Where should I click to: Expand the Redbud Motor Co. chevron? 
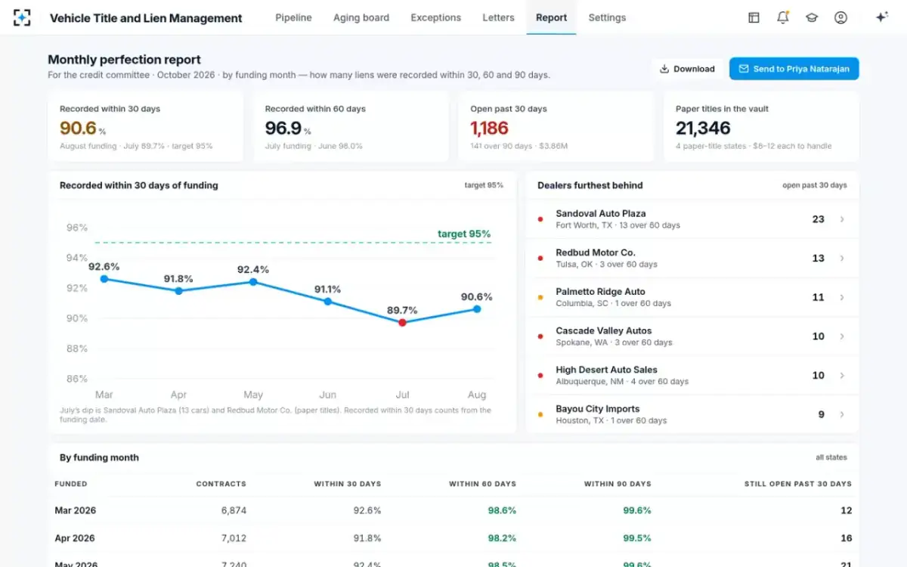click(842, 259)
